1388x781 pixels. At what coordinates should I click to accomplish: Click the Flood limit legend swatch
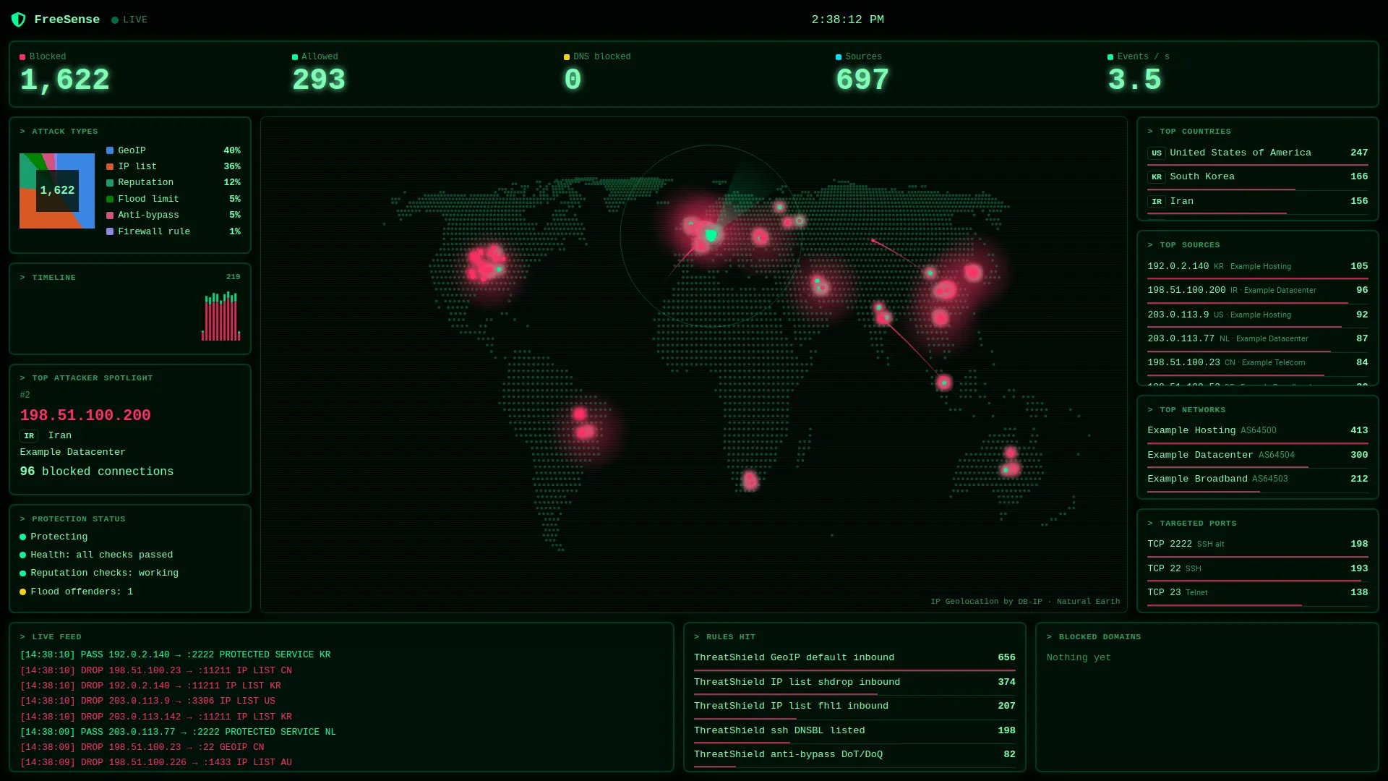coord(110,200)
